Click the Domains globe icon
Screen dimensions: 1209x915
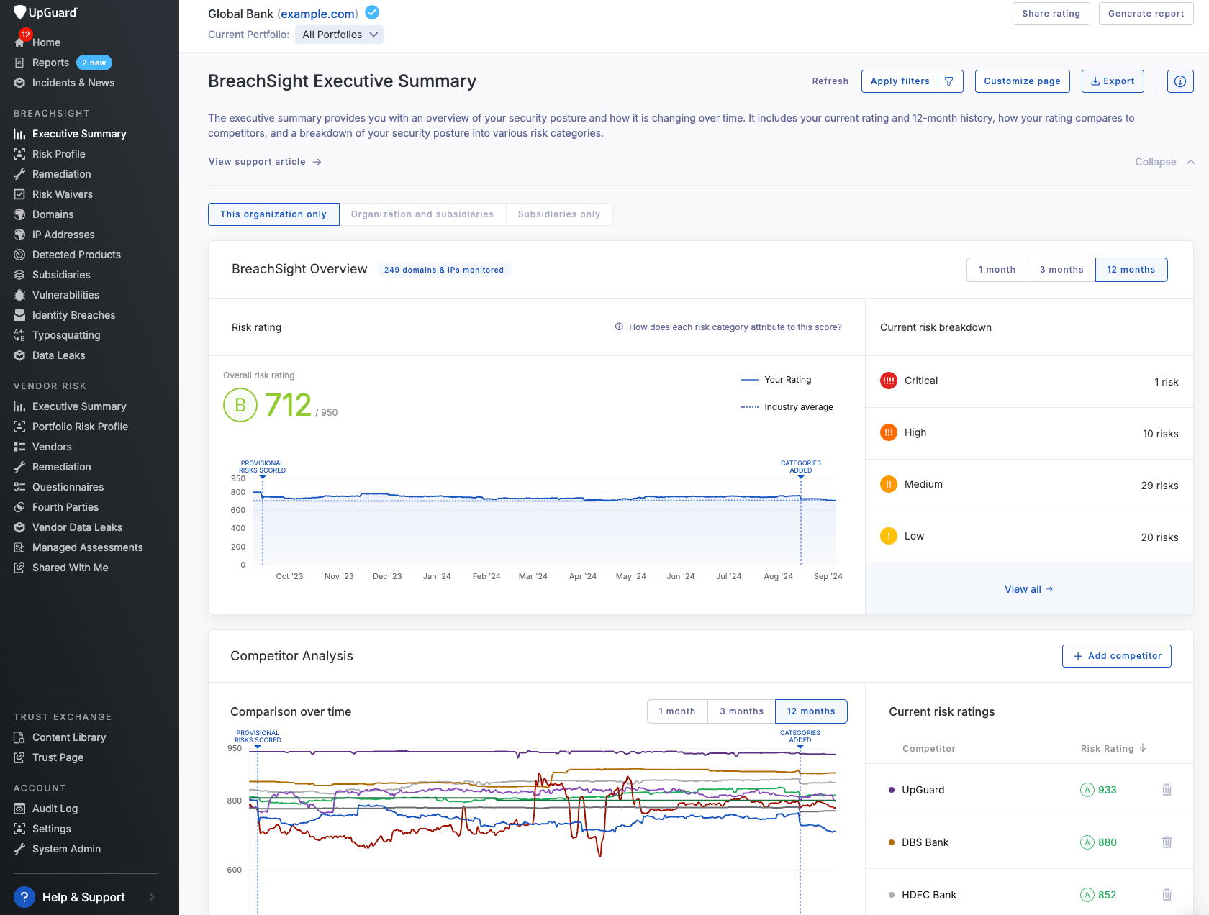[x=19, y=214]
